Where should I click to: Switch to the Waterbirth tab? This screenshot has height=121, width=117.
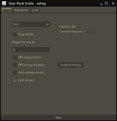pos(21,10)
